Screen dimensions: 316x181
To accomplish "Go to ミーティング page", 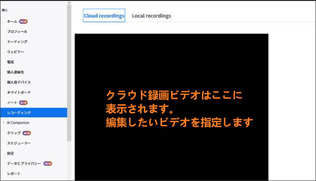I will tap(17, 42).
